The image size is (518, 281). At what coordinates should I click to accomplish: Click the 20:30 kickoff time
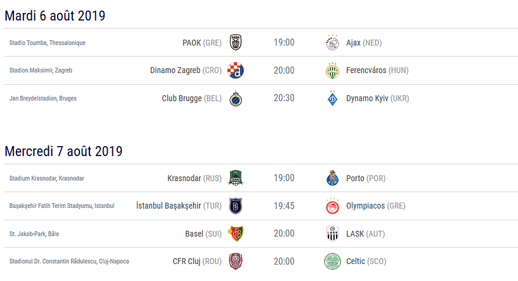coord(284,98)
